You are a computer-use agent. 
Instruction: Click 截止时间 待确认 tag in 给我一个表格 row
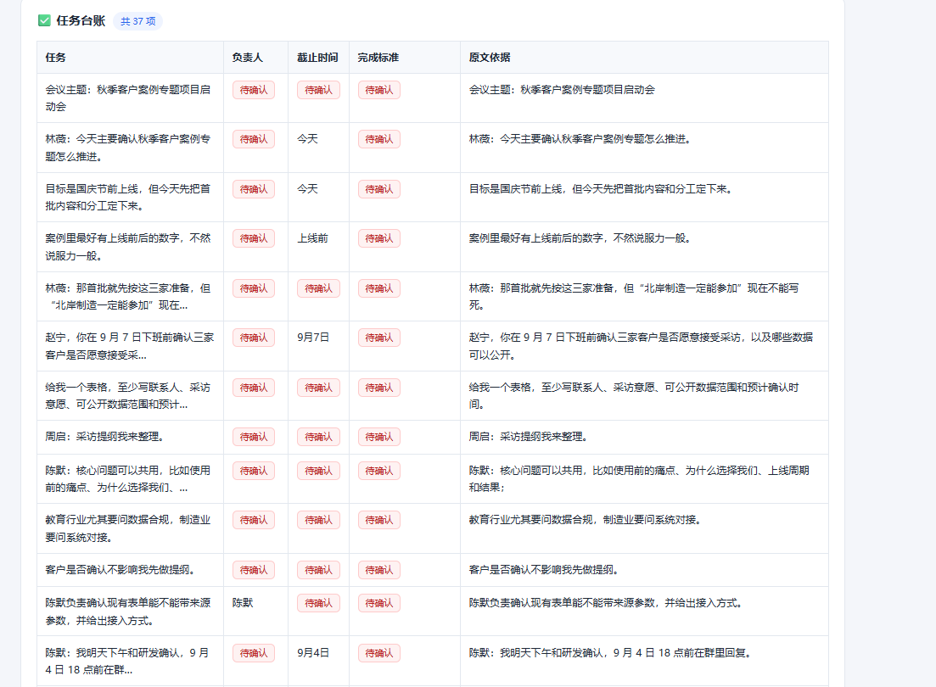318,388
